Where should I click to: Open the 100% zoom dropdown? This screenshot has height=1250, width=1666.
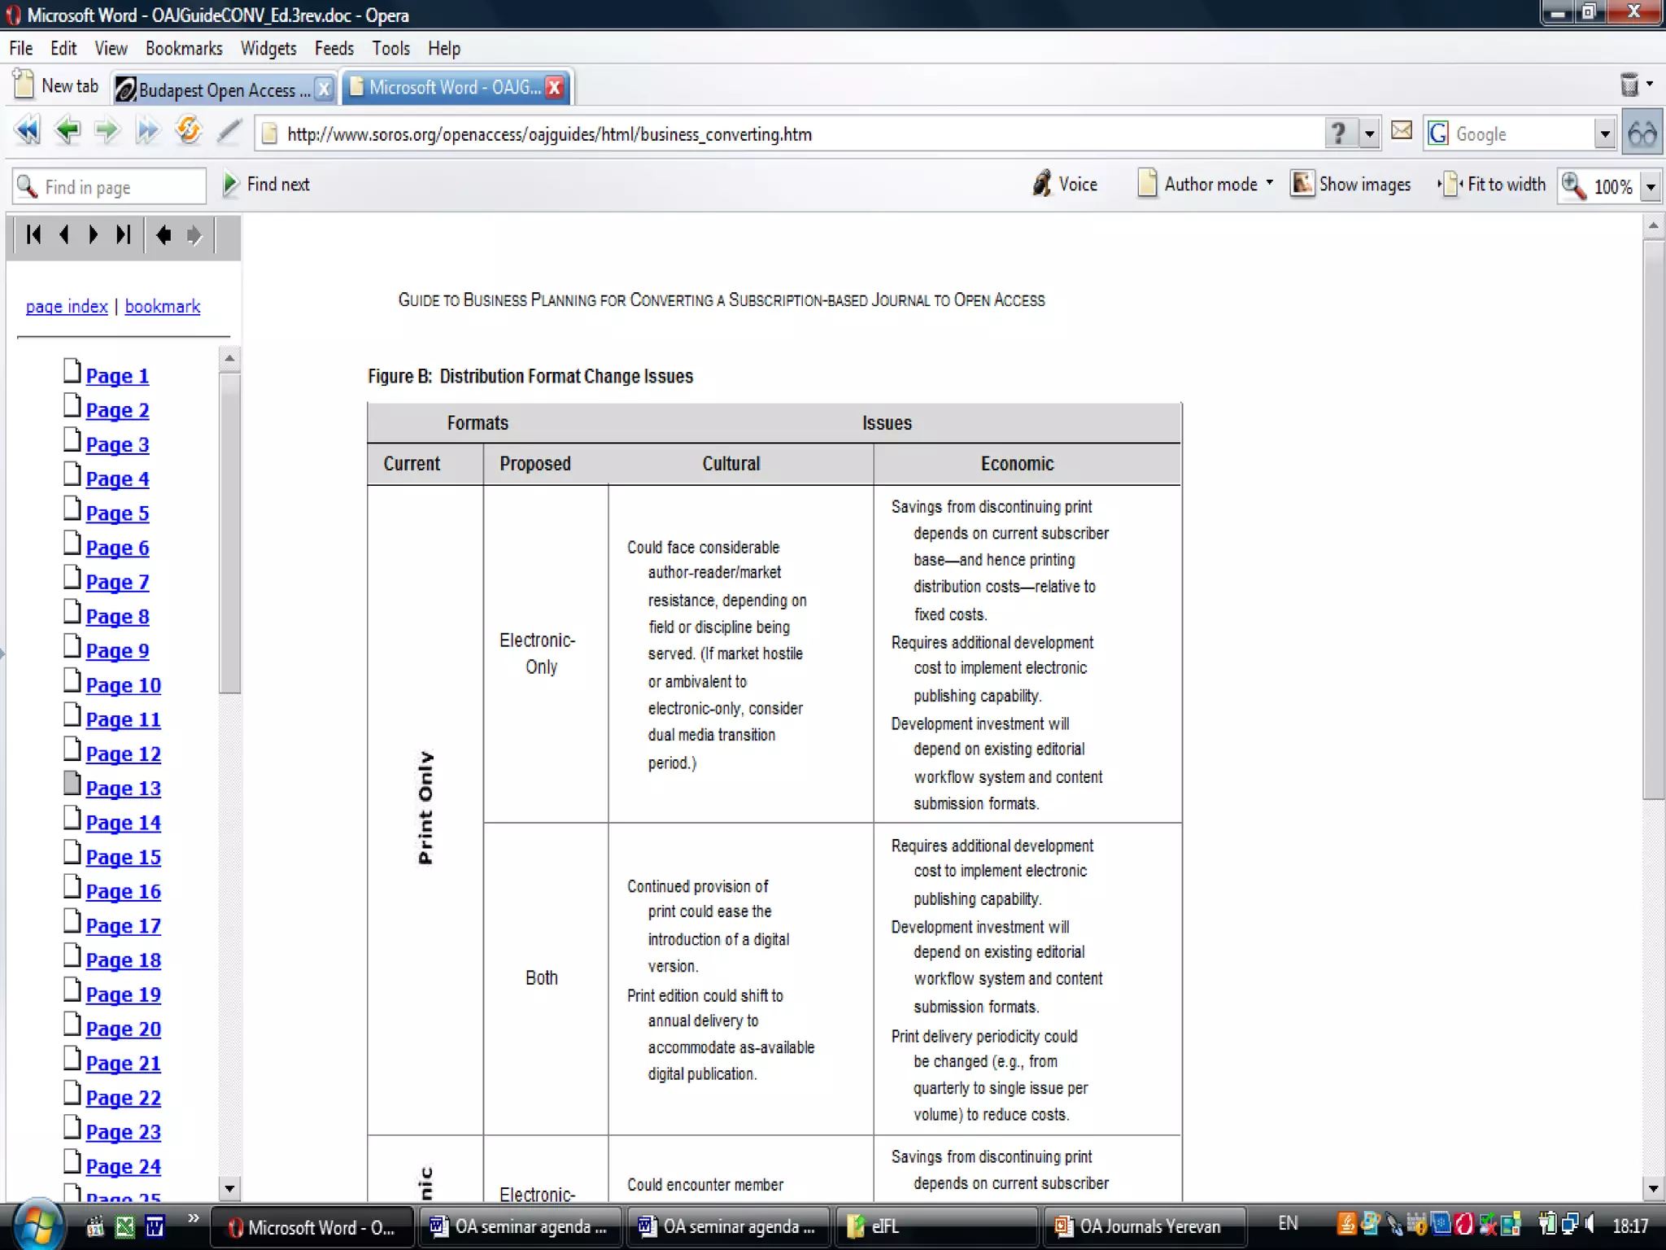(1651, 187)
